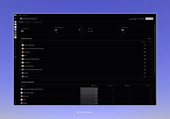Click the Flipd app icon in overview list
This screenshot has width=170, height=119.
point(23,55)
